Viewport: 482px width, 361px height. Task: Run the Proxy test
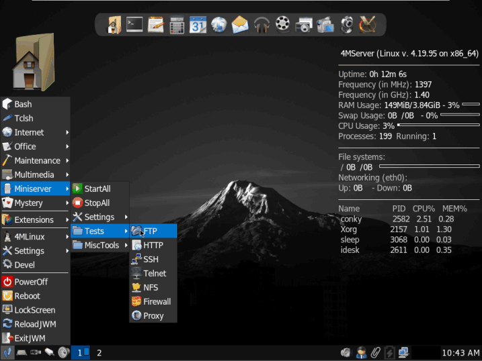coord(153,316)
